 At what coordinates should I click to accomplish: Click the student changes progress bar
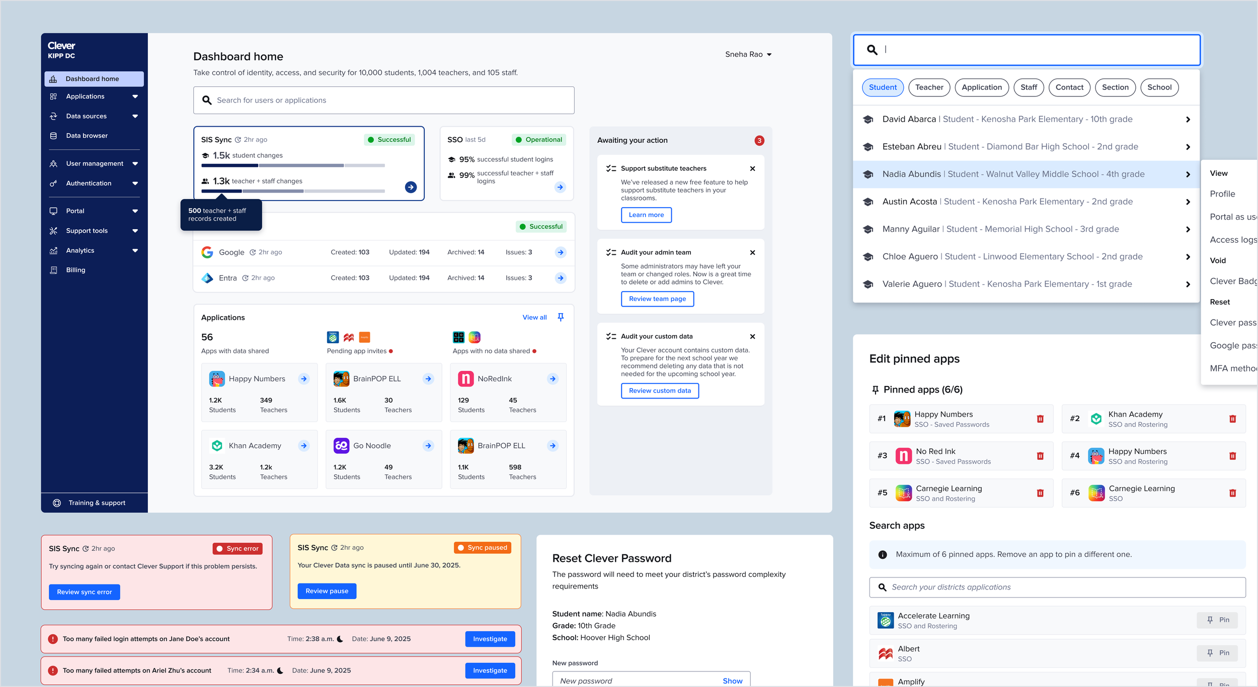tap(293, 165)
